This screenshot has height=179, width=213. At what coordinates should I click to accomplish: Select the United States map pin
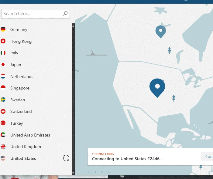[157, 88]
